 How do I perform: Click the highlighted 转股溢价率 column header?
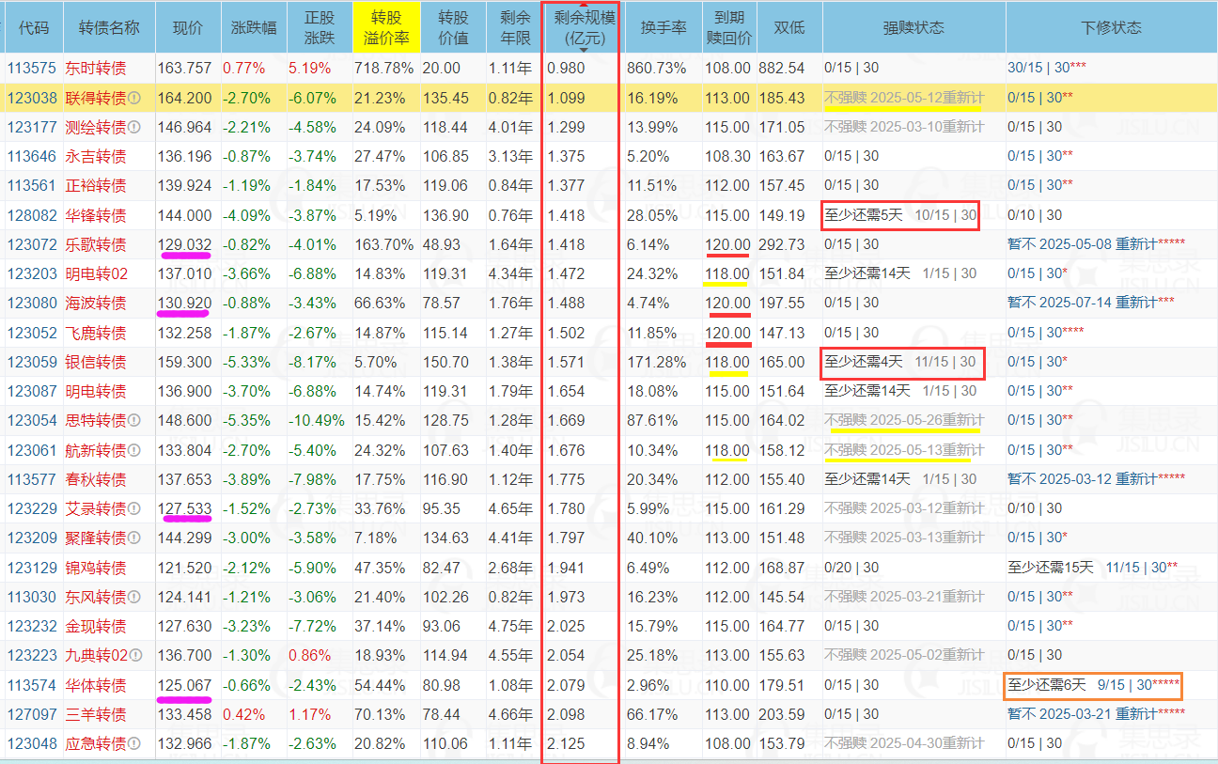coord(386,27)
